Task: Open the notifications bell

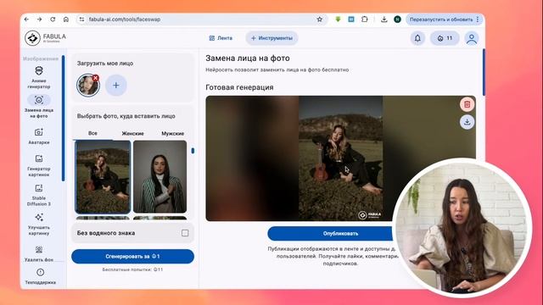Action: (417, 38)
